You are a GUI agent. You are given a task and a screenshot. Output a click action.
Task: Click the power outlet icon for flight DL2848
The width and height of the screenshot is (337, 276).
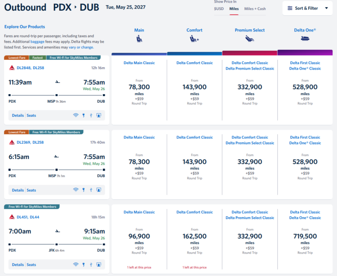click(x=84, y=115)
